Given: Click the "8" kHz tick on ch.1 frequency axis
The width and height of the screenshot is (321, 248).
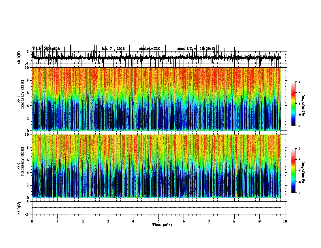Looking at the screenshot, I should tap(28, 80).
